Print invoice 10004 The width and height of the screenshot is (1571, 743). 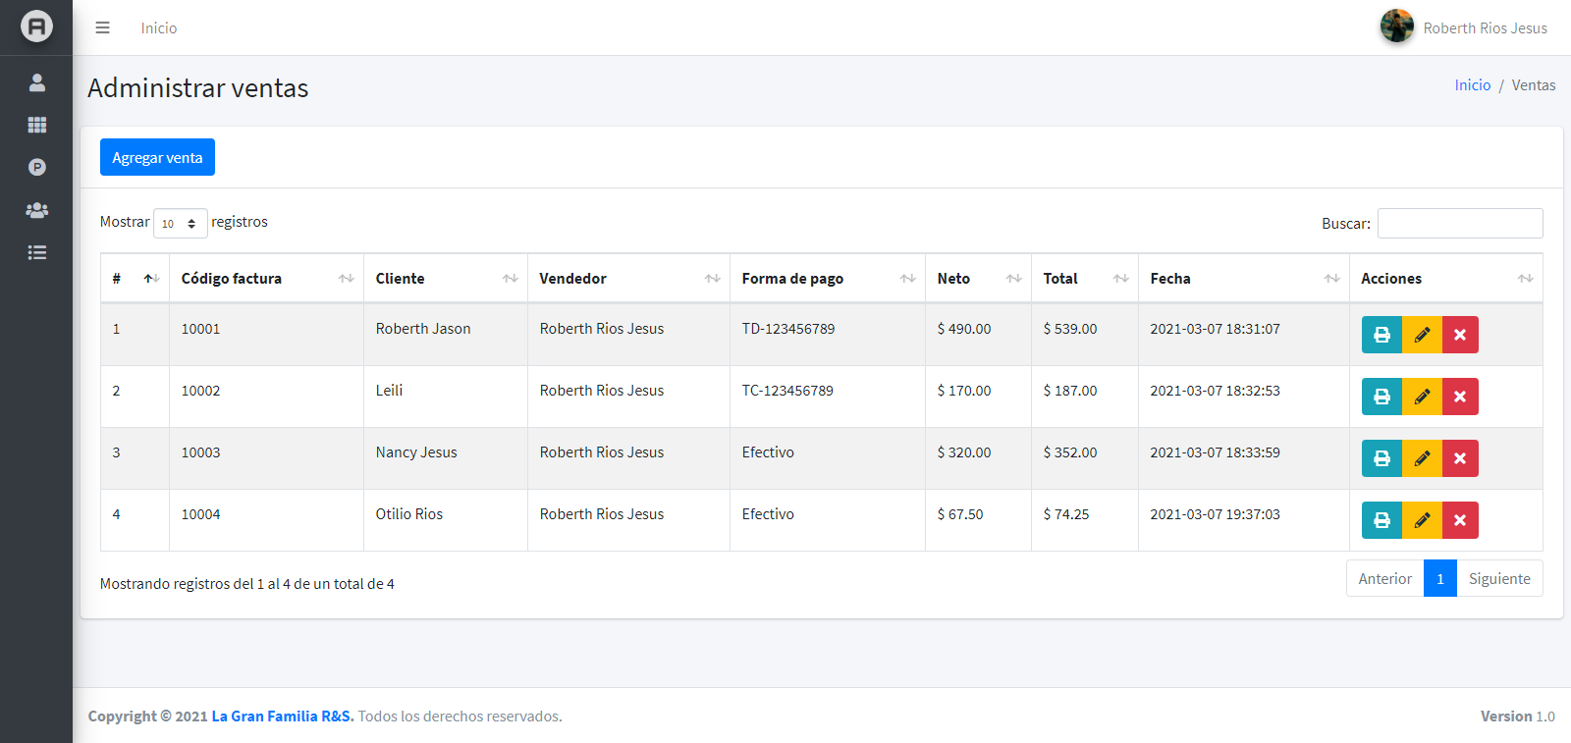tap(1381, 520)
